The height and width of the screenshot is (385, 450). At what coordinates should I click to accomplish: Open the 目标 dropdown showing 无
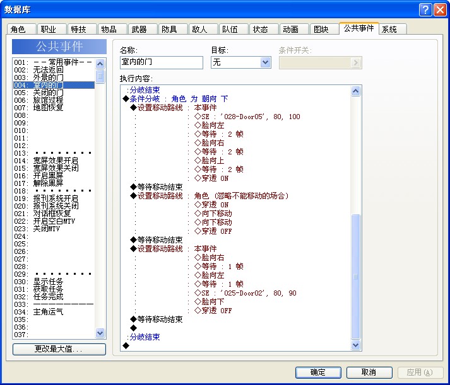[241, 62]
